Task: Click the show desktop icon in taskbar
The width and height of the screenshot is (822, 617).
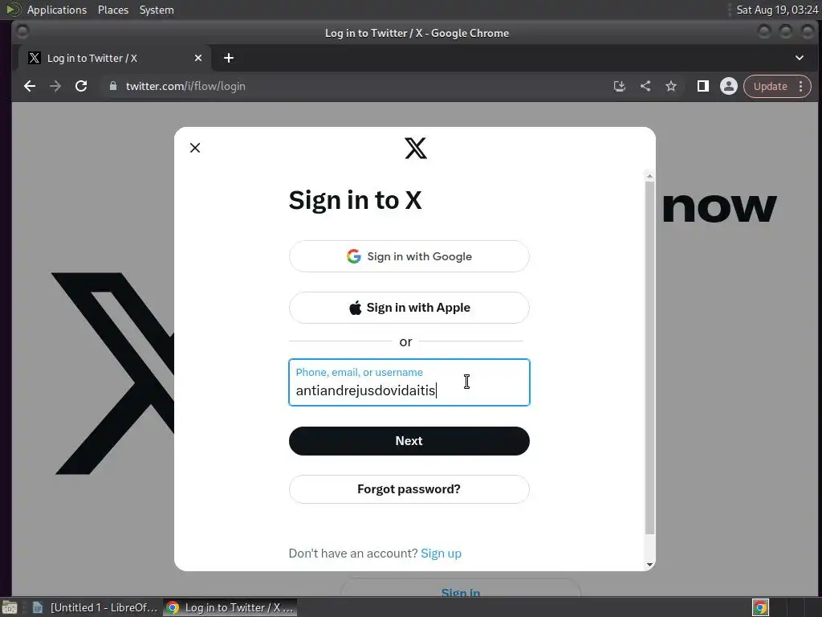Action: pyautogui.click(x=10, y=607)
